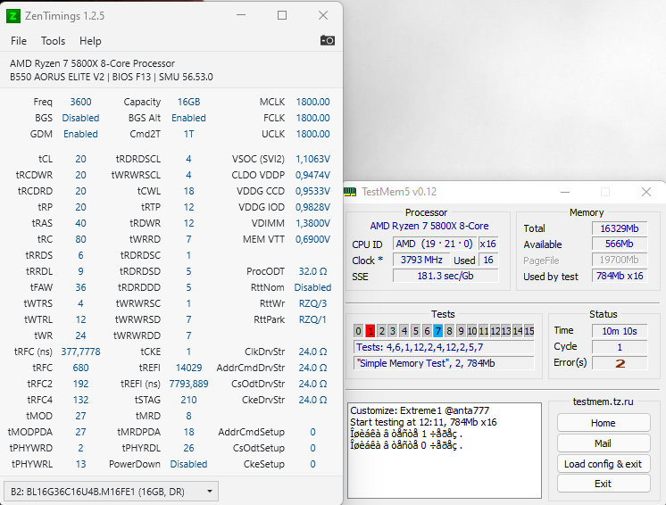Select test box 10 in Tests row

(x=472, y=331)
